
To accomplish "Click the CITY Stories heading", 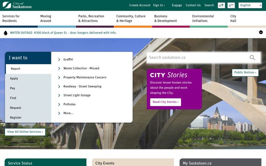I will pos(168,75).
